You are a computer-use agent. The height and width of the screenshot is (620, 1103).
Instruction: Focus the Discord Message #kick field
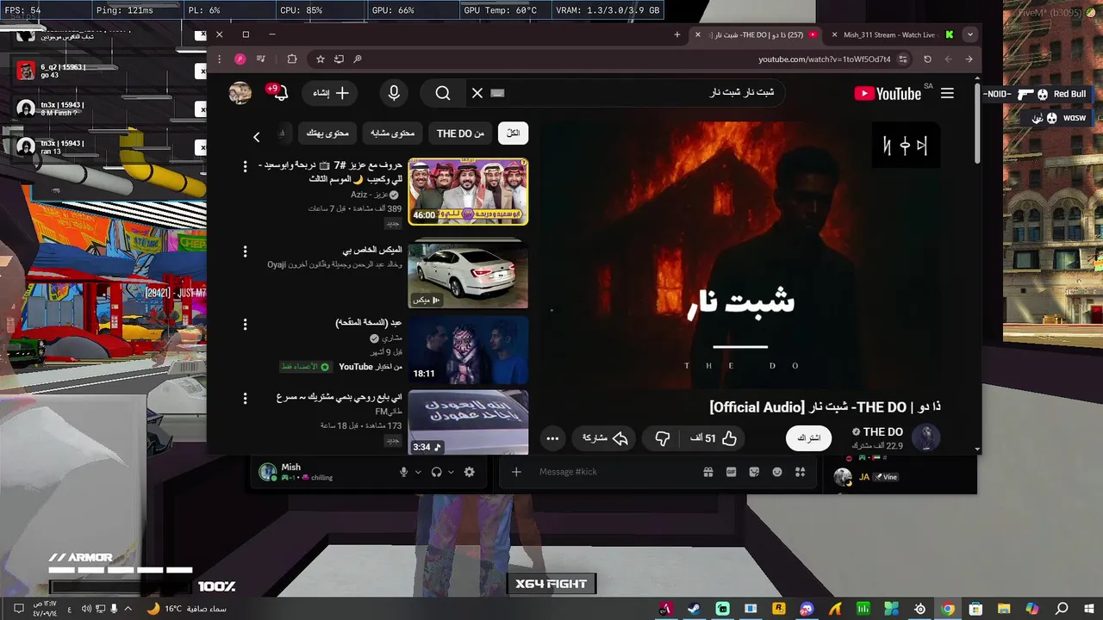[612, 472]
